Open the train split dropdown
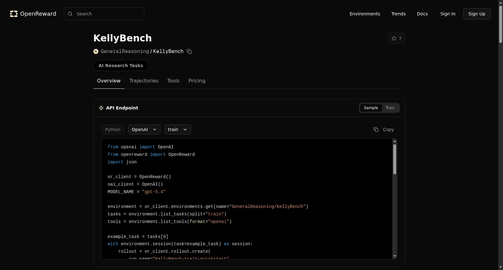This screenshot has width=503, height=270. point(178,130)
